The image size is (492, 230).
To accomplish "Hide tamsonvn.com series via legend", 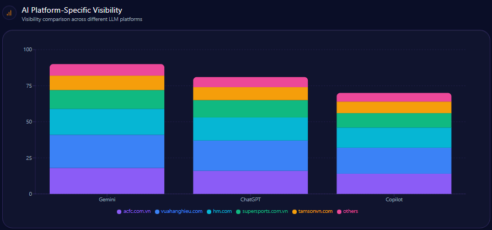I will (312, 211).
